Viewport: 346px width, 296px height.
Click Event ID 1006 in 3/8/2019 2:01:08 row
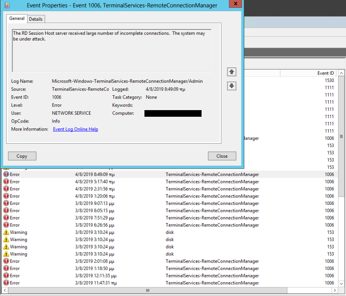click(329, 261)
